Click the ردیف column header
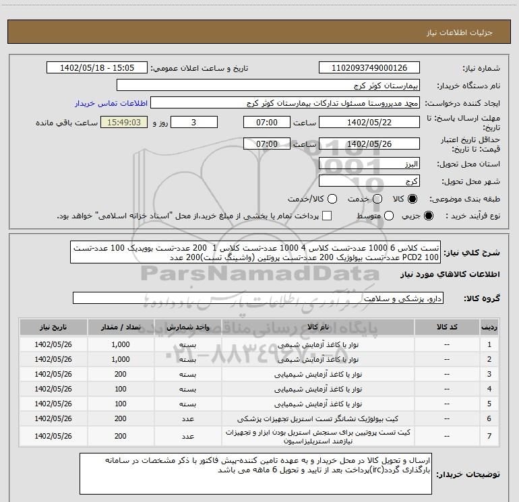The width and height of the screenshot is (519, 502). click(489, 327)
